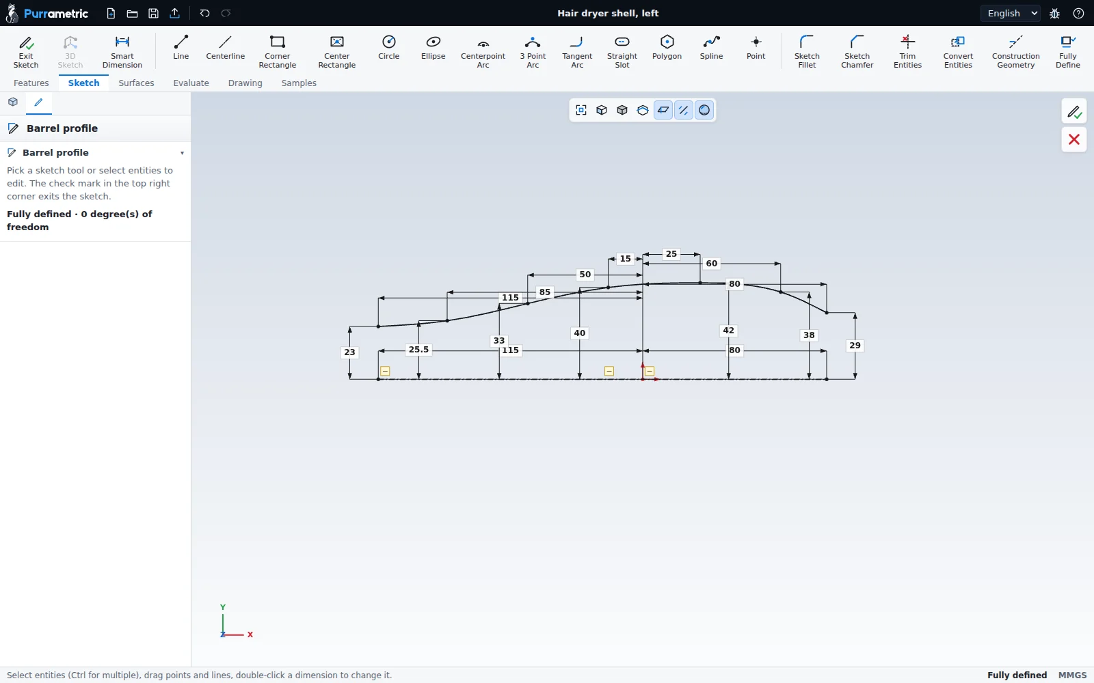Click Convert Entities tool

(x=959, y=51)
